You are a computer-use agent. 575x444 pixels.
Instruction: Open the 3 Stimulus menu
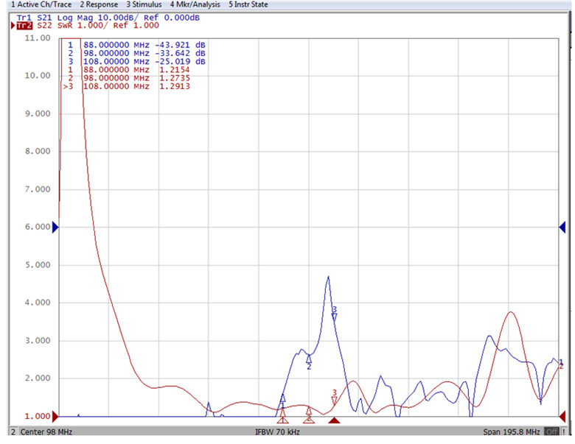(144, 4)
